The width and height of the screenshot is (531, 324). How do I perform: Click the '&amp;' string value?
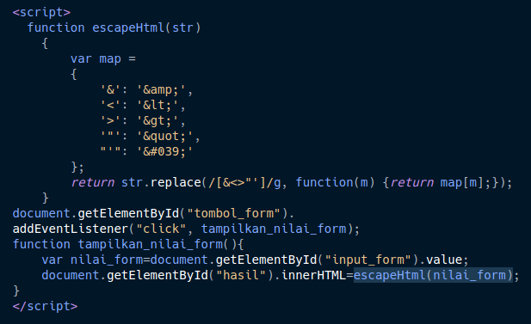161,89
